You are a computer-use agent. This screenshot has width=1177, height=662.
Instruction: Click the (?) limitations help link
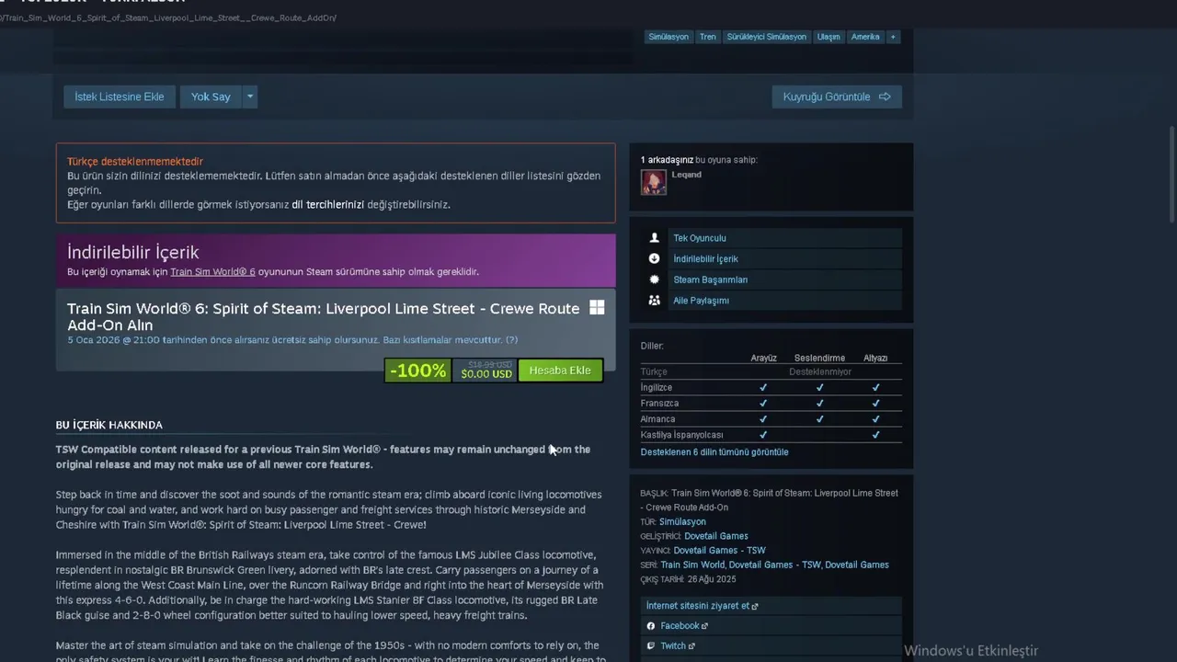511,340
